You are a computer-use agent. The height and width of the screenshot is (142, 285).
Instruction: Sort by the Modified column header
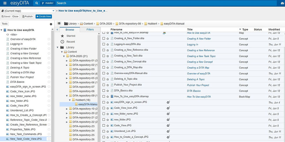(274, 30)
